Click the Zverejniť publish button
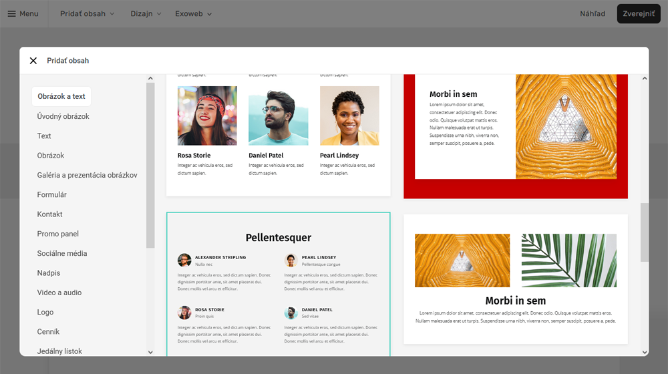Image resolution: width=668 pixels, height=374 pixels. click(x=639, y=13)
